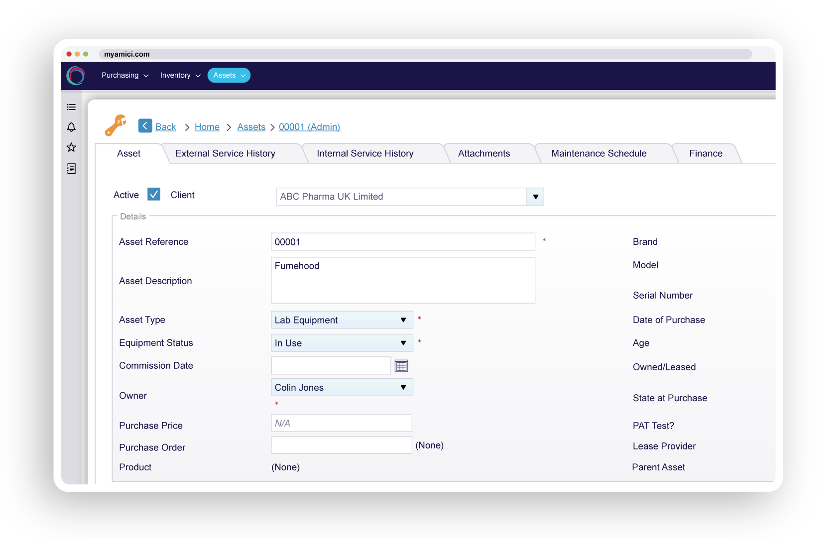This screenshot has height=538, width=837.
Task: Click the Amici circular logo
Action: click(76, 76)
